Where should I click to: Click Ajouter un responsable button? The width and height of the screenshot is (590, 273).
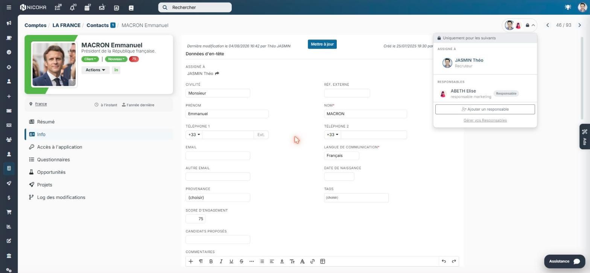(485, 109)
